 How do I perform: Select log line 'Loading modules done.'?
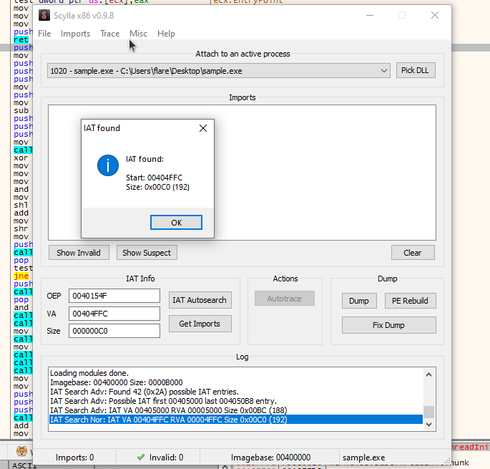coord(89,373)
